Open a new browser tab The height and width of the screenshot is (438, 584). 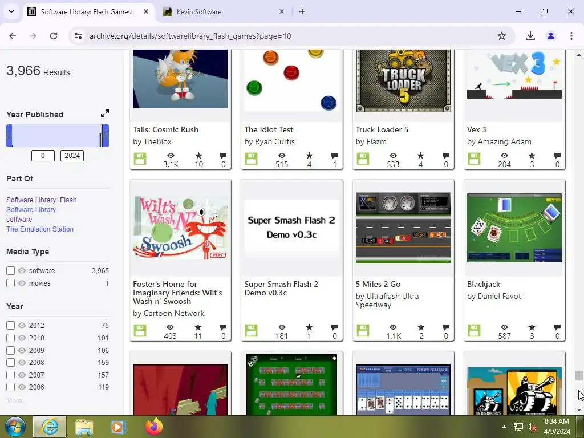tap(302, 11)
